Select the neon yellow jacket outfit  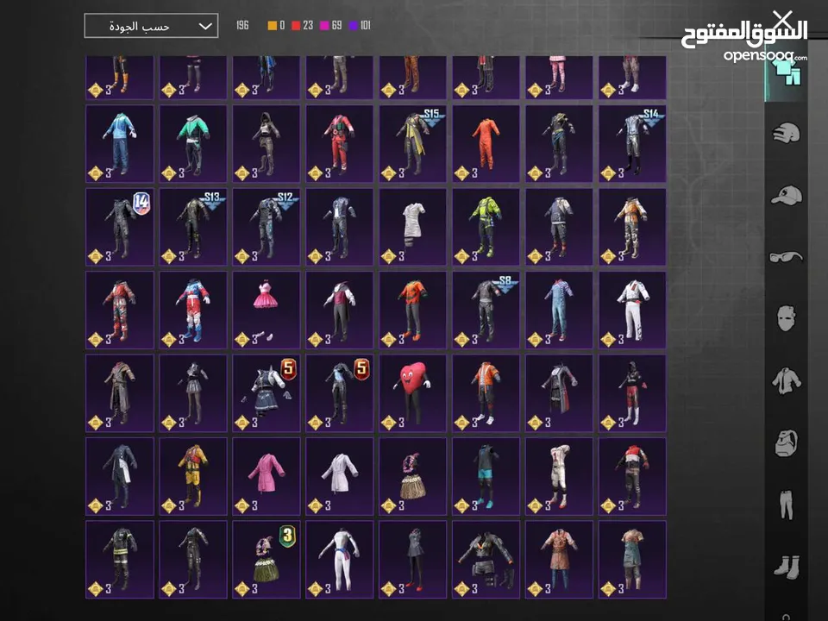(486, 227)
